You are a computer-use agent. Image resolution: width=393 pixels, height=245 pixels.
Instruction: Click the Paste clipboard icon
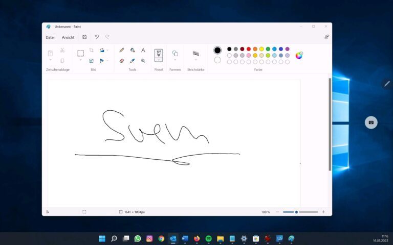tap(50, 53)
